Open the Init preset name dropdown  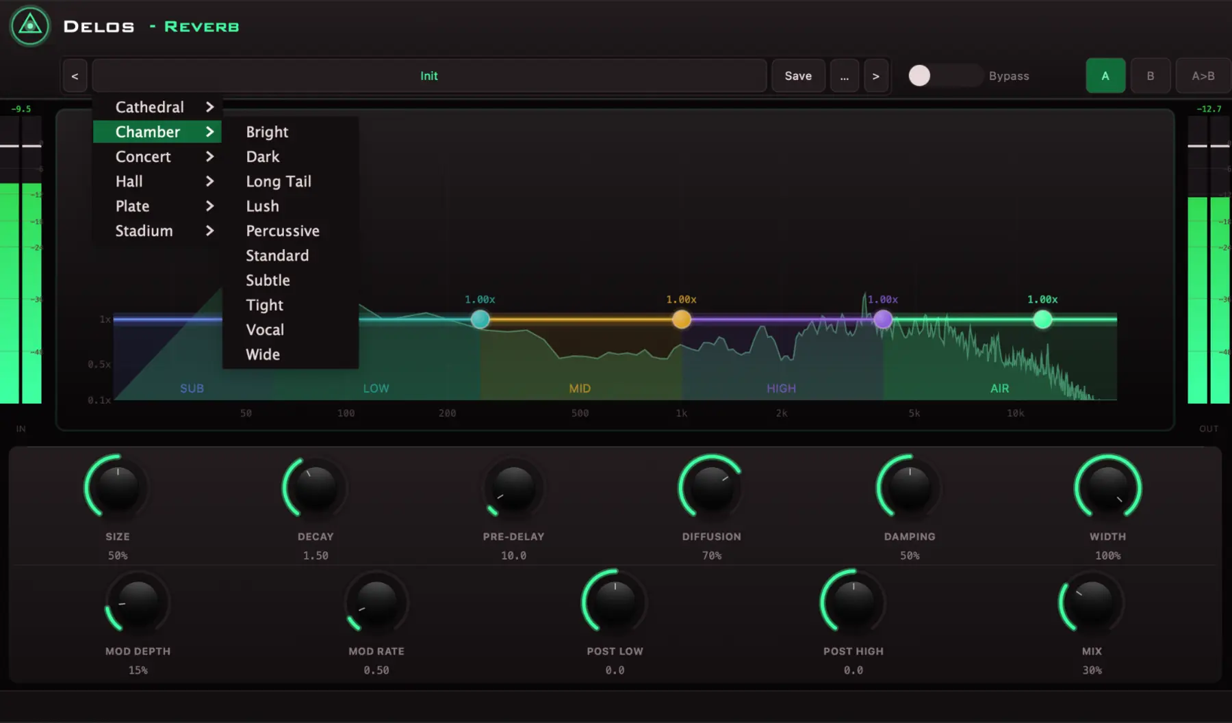(429, 76)
